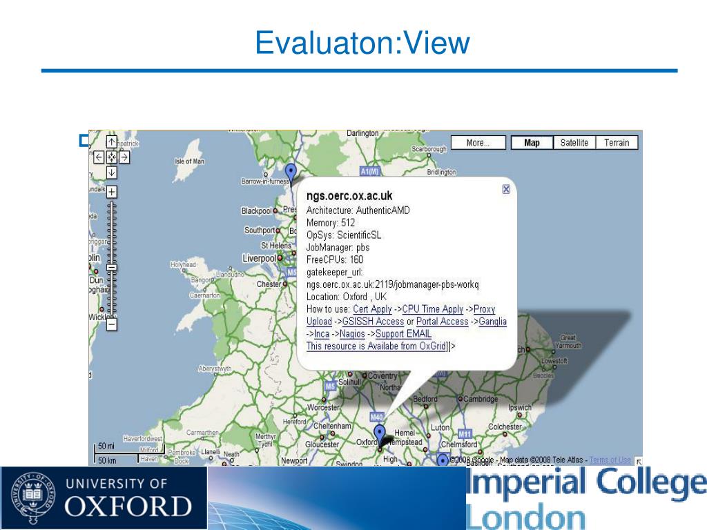This screenshot has width=707, height=530.
Task: Click the blue map marker at Oxford
Action: (x=380, y=435)
